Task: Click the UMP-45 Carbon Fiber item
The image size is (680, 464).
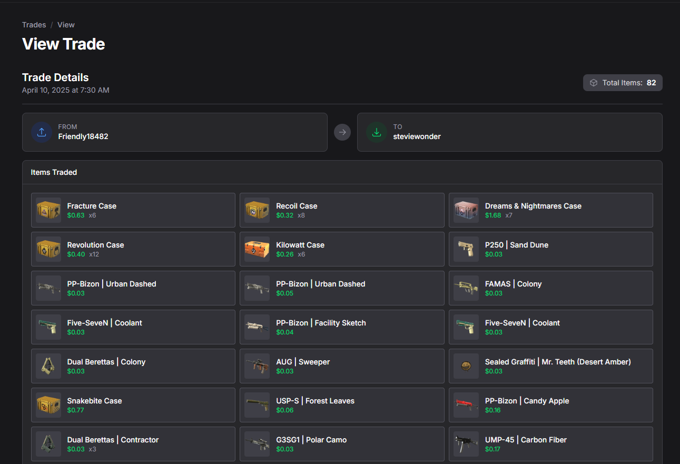Action: (550, 444)
